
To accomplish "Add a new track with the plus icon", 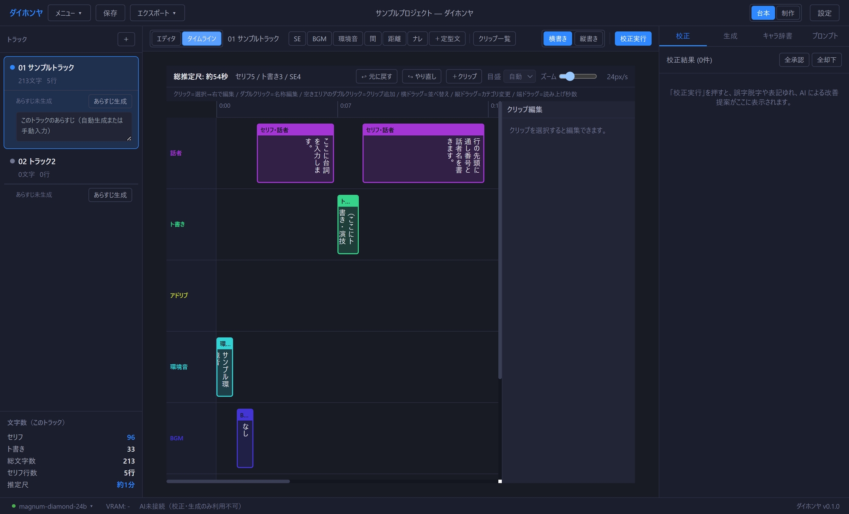I will coord(126,39).
